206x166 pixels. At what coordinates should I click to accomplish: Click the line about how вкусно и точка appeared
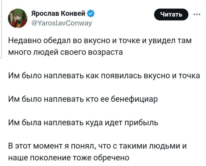coord(104,76)
